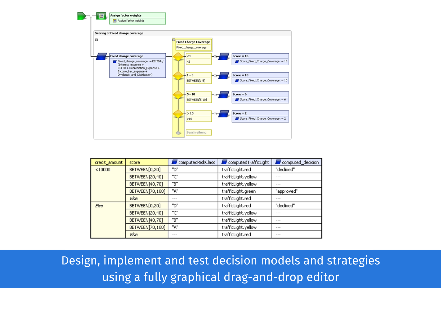Image resolution: width=441 pixels, height=315 pixels.
Task: Select the Score = 10 assignment node
Action: 260,78
